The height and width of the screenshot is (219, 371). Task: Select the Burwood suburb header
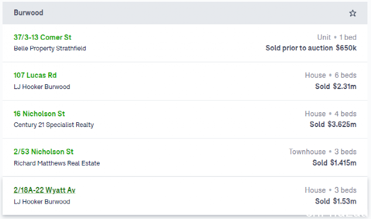tap(29, 12)
